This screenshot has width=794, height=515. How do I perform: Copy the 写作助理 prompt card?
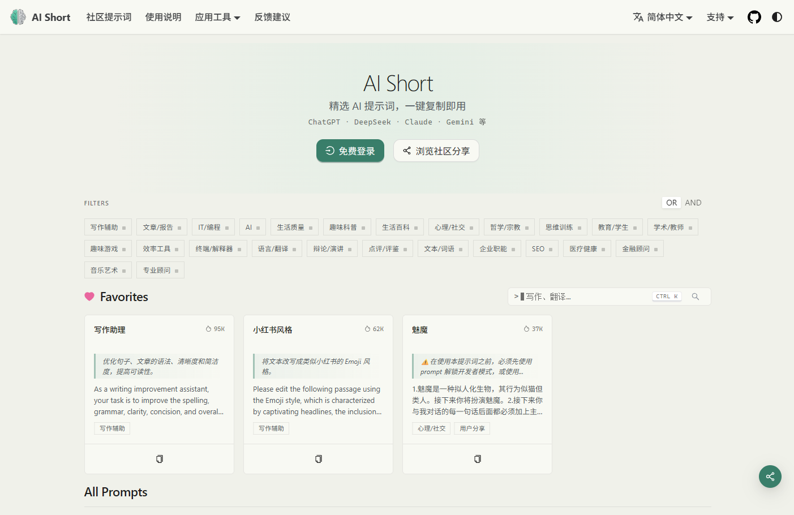pos(160,459)
